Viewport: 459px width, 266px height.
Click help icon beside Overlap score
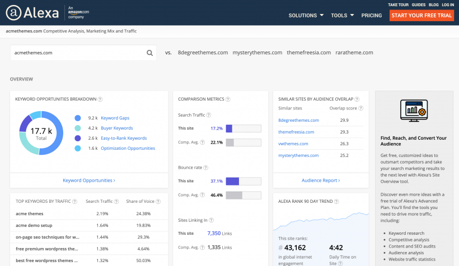(x=361, y=108)
